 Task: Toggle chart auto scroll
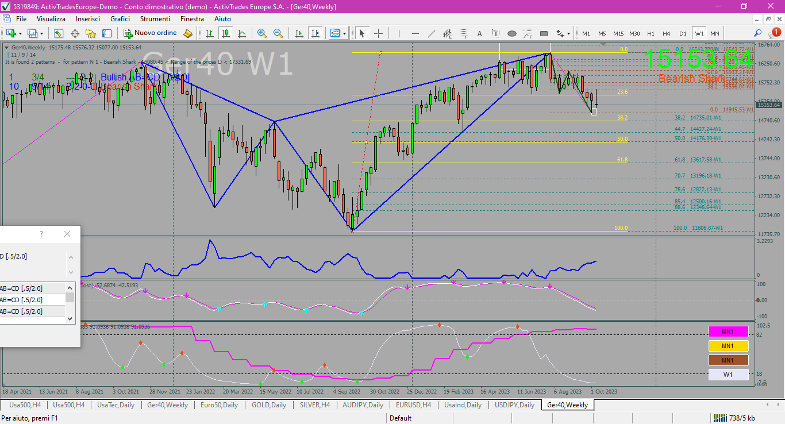(x=298, y=33)
